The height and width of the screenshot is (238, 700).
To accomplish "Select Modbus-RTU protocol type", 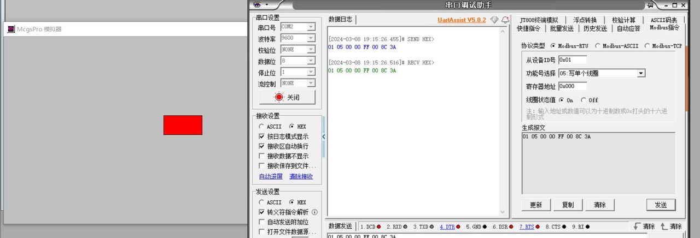I will click(553, 46).
